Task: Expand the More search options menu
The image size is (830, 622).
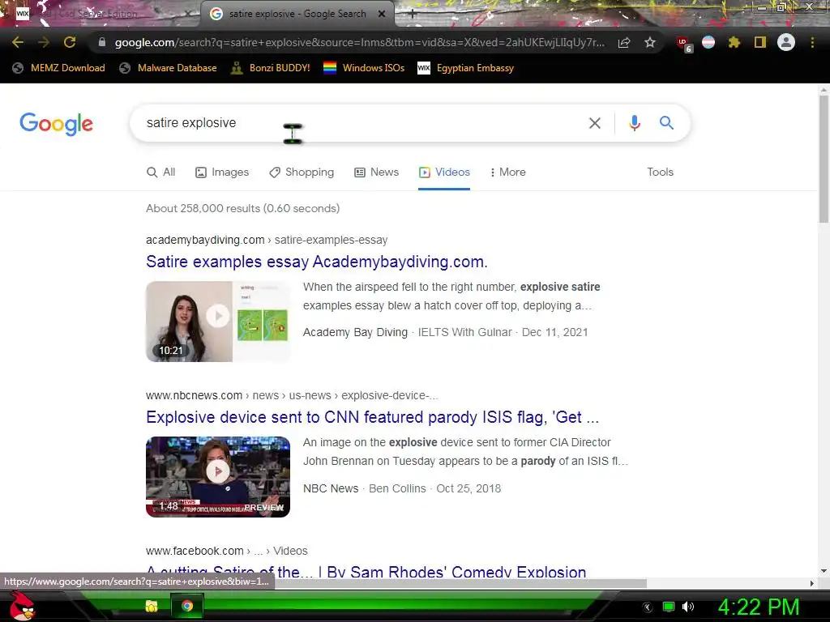Action: point(507,172)
